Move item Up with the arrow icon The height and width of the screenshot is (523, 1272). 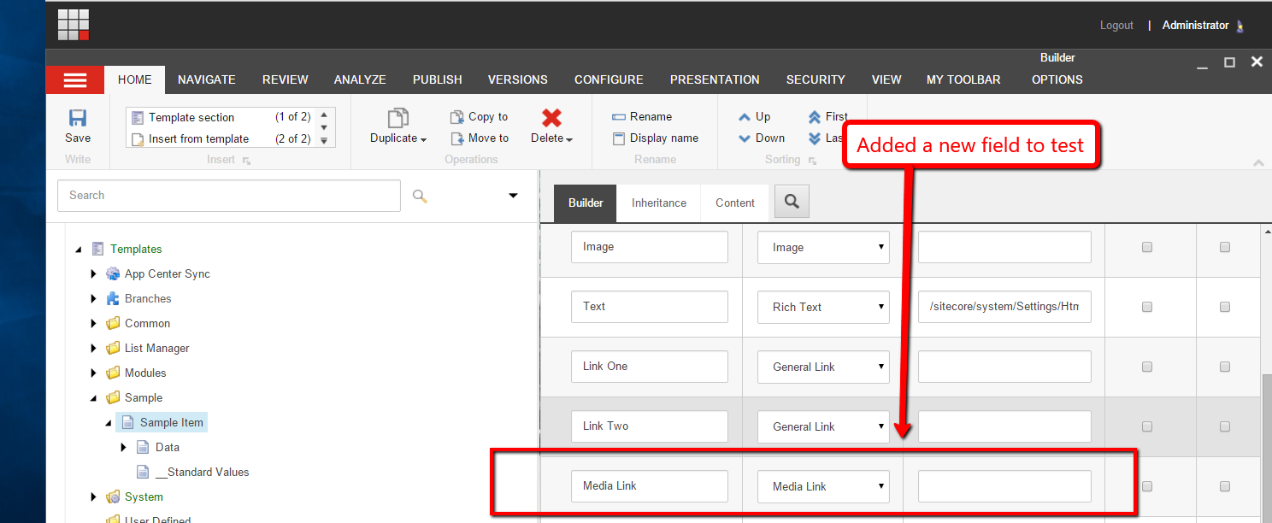click(745, 117)
